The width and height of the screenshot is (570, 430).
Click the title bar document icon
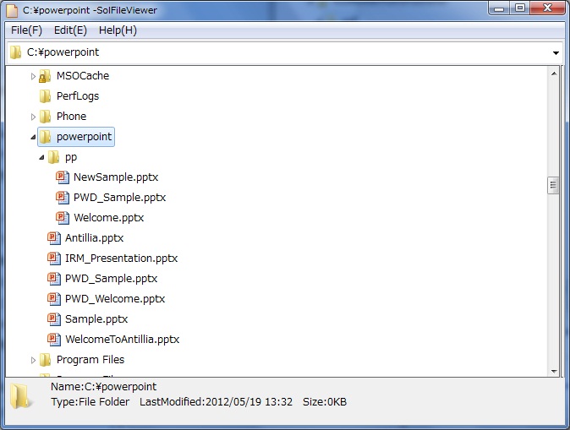click(12, 10)
